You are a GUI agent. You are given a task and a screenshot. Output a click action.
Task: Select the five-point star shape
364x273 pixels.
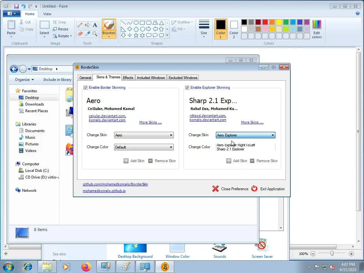[136, 35]
